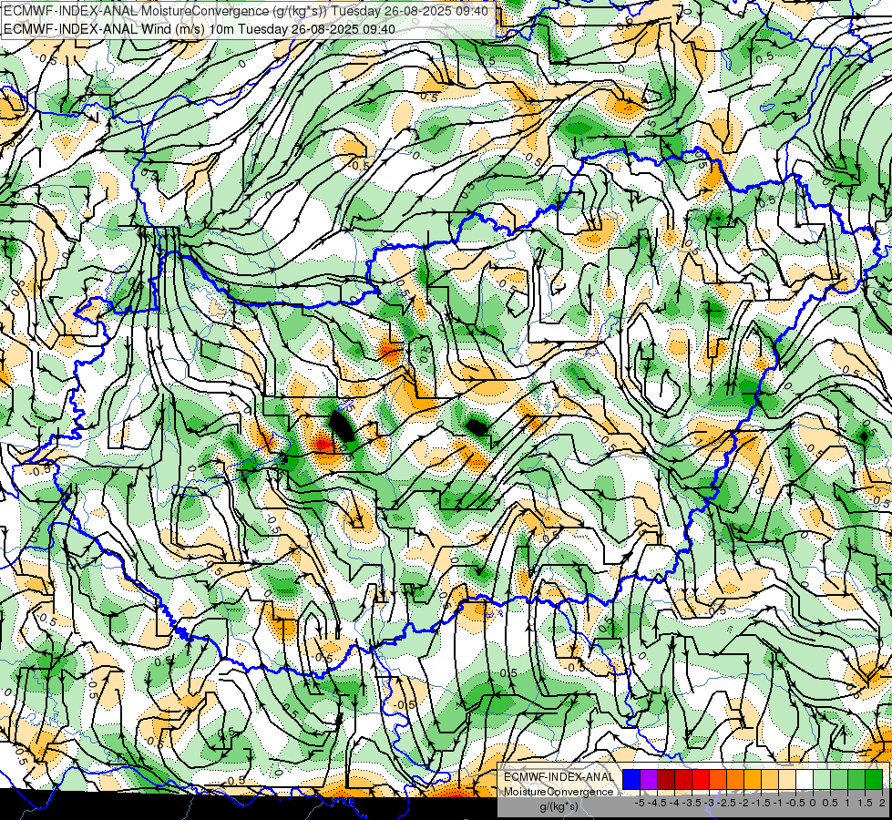Viewport: 892px width, 820px height.
Task: Click 'ECMWF-INDEX-ANAL' label in the legend box
Action: point(559,777)
